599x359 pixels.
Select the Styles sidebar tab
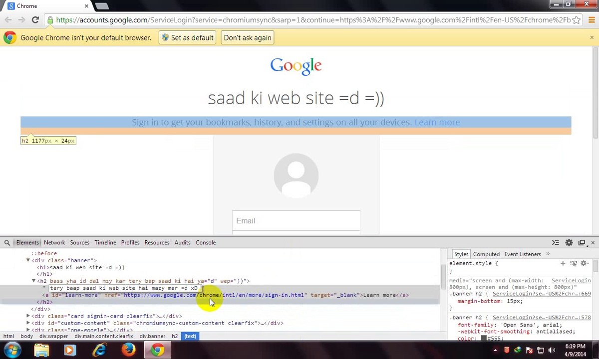(x=461, y=254)
